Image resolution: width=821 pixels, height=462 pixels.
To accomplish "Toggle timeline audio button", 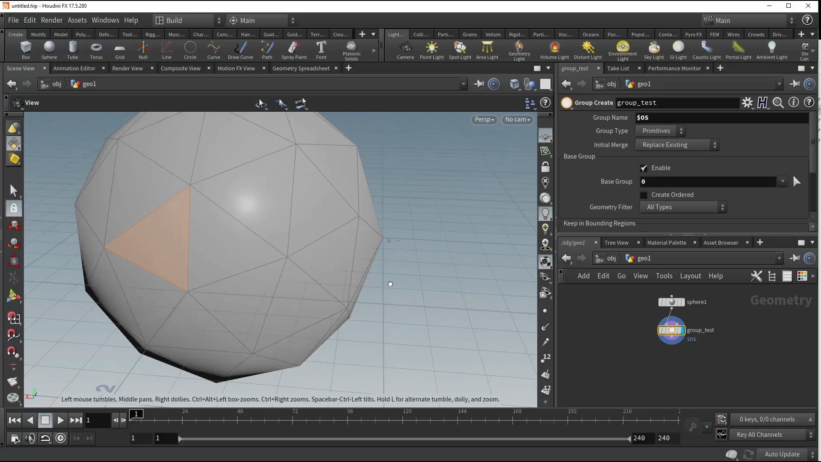I will pos(30,438).
